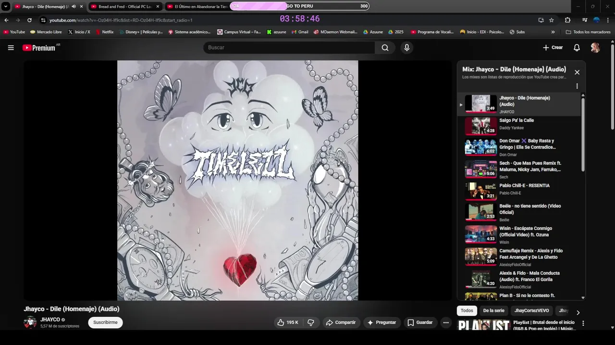Open the browser extensions puzzle icon
This screenshot has height=345, width=615.
tap(567, 20)
